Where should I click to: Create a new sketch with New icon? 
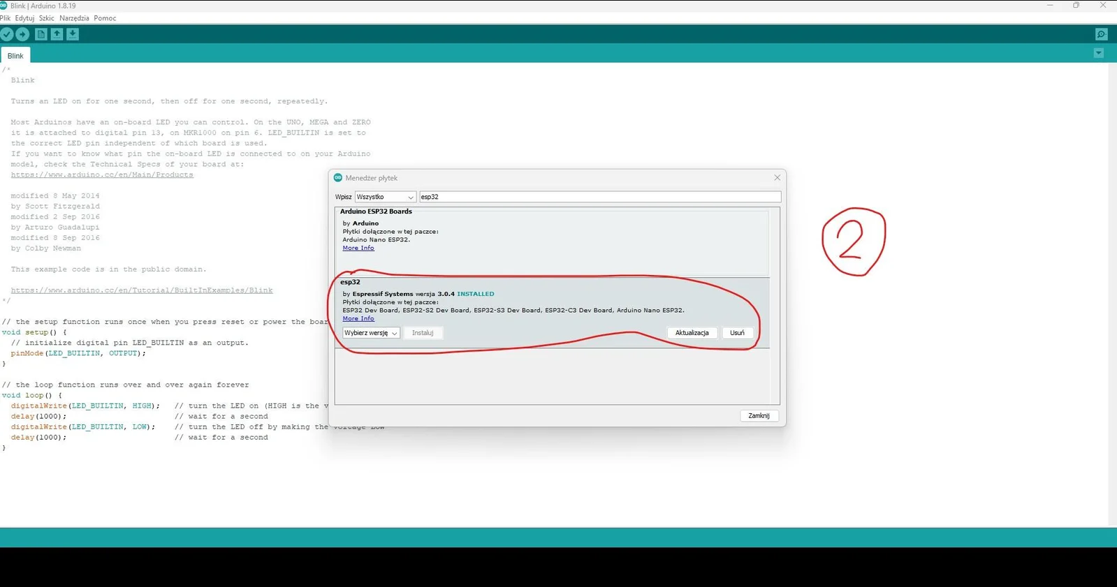click(x=41, y=34)
